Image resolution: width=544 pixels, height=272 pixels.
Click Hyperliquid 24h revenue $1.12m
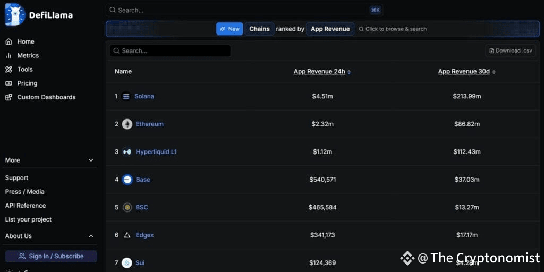pos(322,151)
